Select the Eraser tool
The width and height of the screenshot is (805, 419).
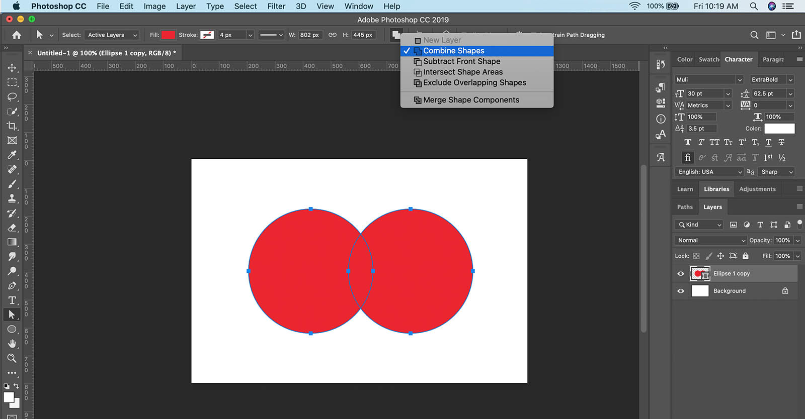click(x=12, y=228)
